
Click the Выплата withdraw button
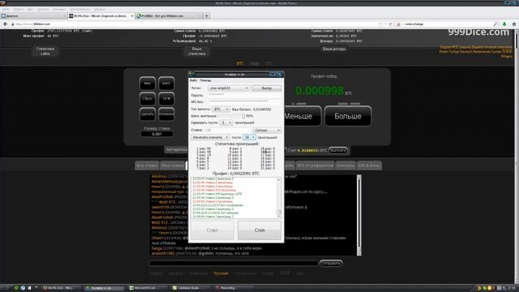[338, 150]
